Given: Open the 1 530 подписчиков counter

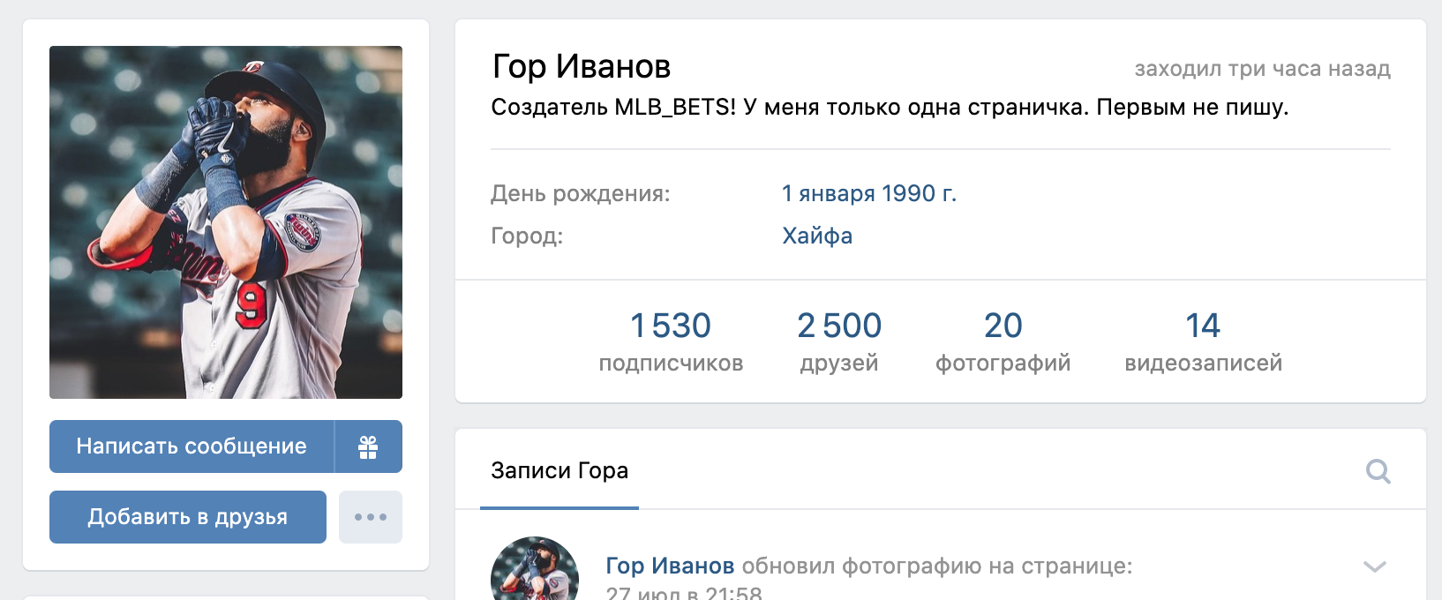Looking at the screenshot, I should 671,341.
